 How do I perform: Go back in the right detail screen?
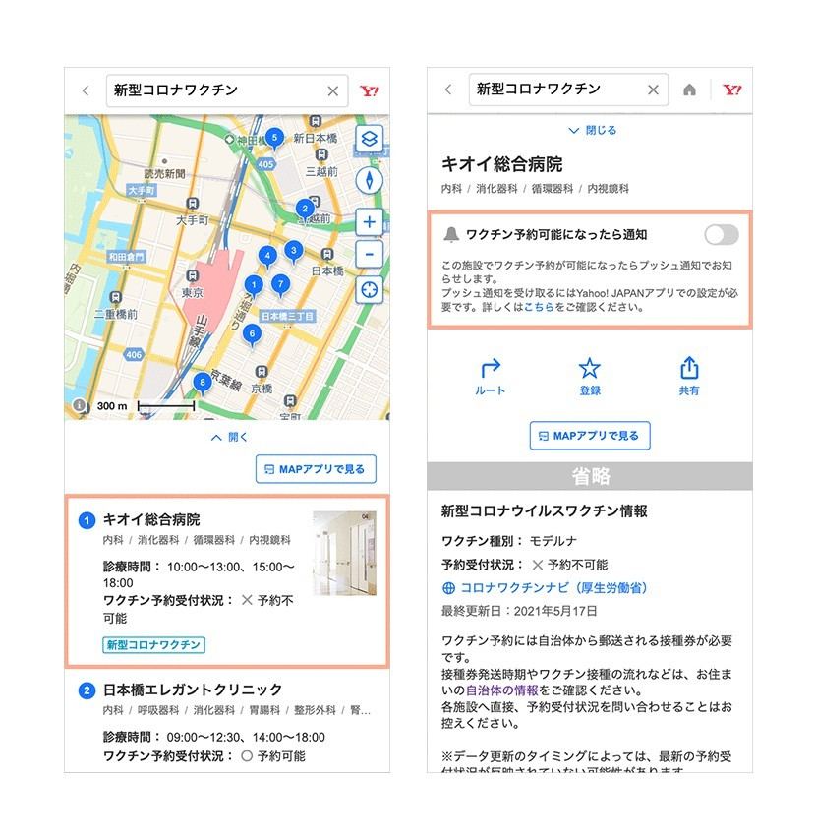coord(448,90)
